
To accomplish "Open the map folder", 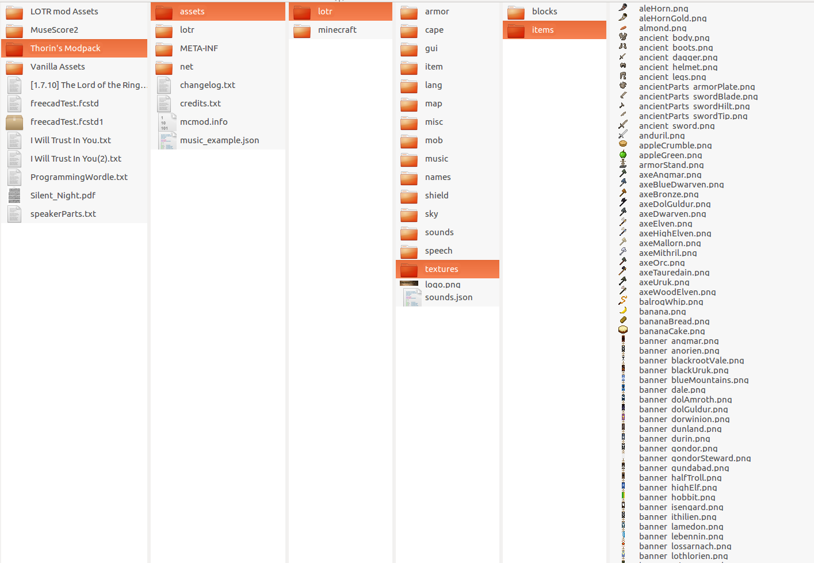I will click(448, 104).
